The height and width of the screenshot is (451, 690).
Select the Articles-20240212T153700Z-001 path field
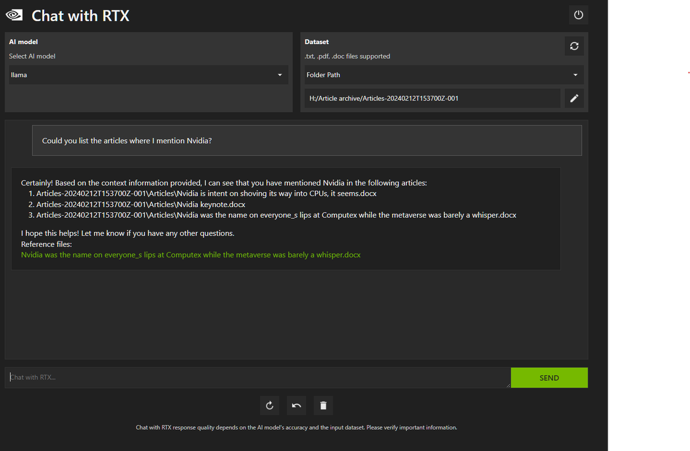click(431, 98)
